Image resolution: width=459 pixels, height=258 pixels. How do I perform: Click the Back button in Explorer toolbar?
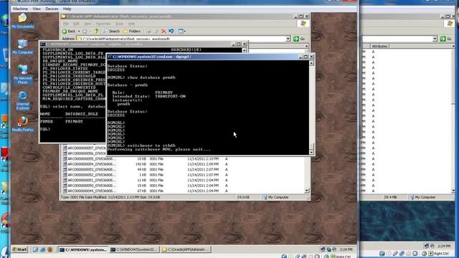click(69, 32)
